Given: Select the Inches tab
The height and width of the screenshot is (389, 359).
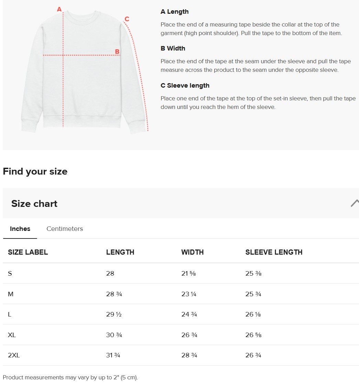Looking at the screenshot, I should (x=20, y=229).
